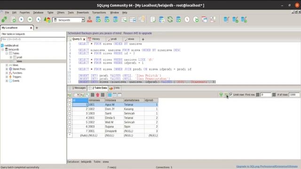Click the clock-faced scheduled backup icon
Image resolution: width=301 pixels, height=169 pixels.
187,19
